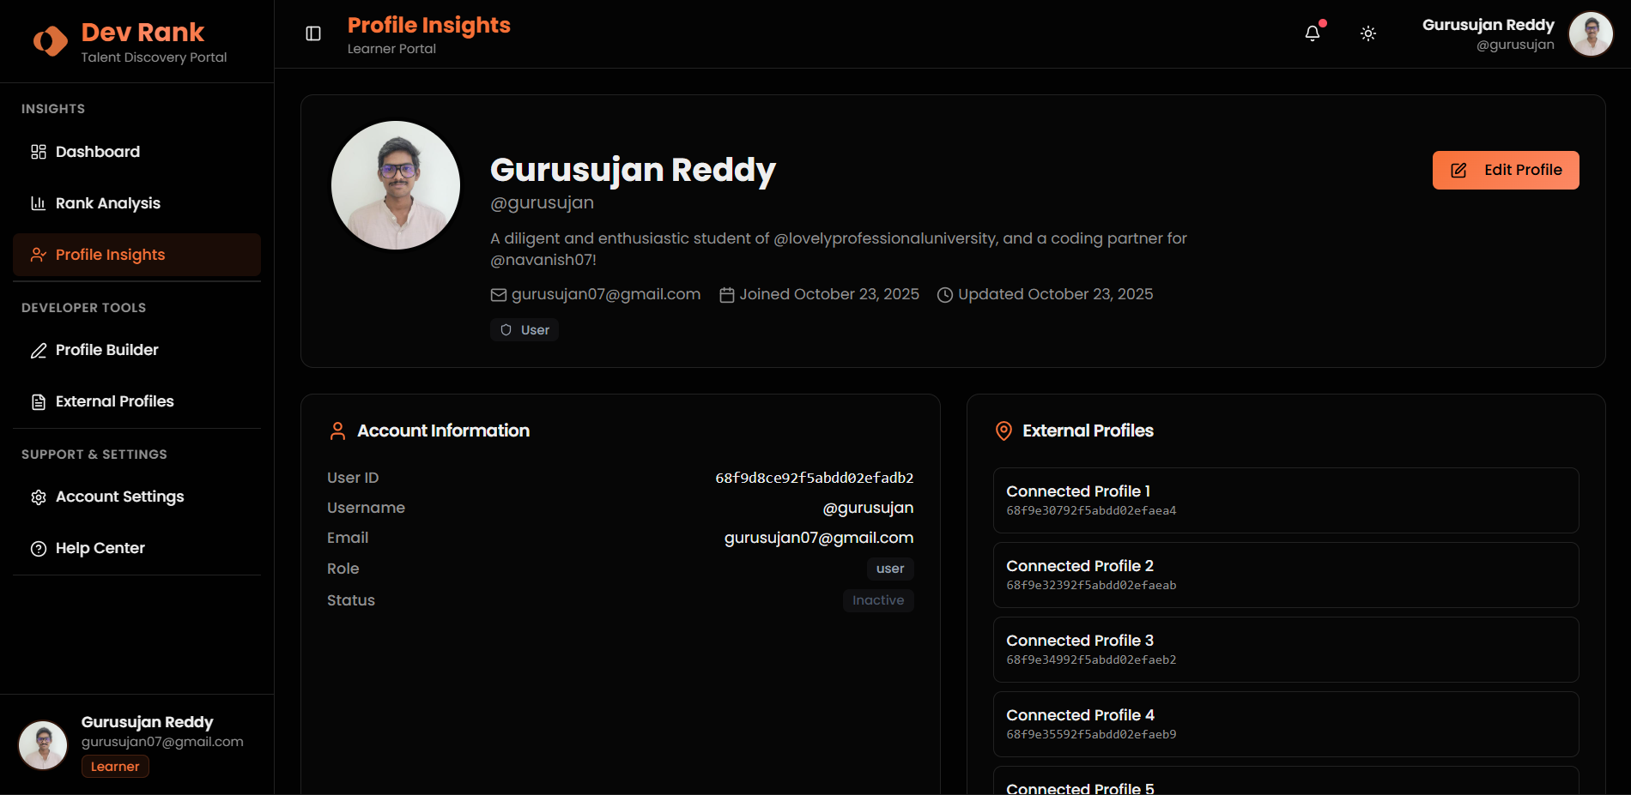The height and width of the screenshot is (795, 1631).
Task: Click the clock icon beside Updated date
Action: [945, 295]
